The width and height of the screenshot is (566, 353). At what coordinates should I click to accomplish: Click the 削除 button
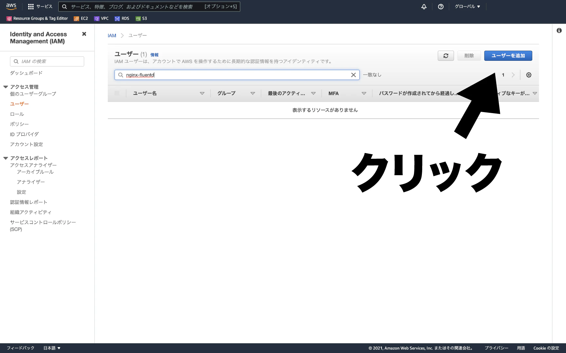(x=469, y=56)
